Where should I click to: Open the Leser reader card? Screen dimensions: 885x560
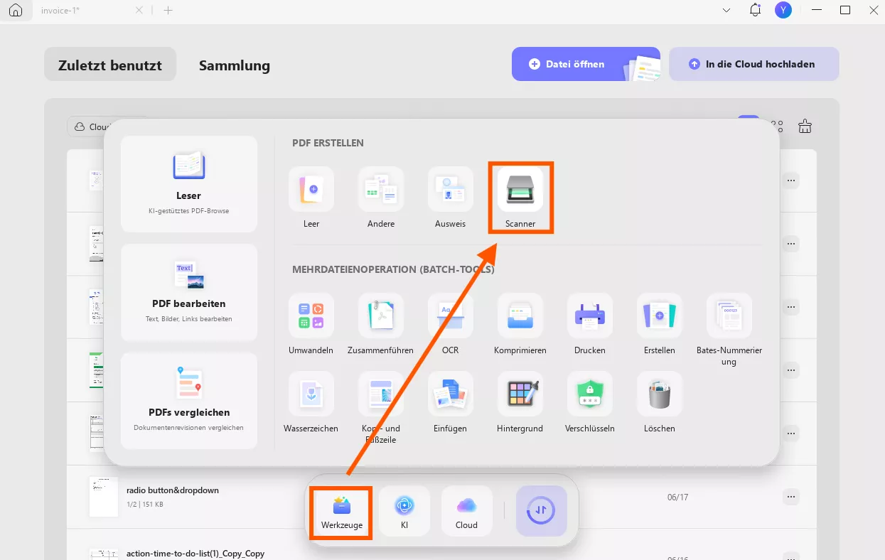[189, 184]
